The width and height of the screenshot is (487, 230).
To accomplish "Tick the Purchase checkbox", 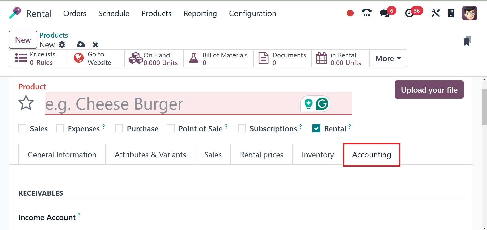I will coord(119,129).
